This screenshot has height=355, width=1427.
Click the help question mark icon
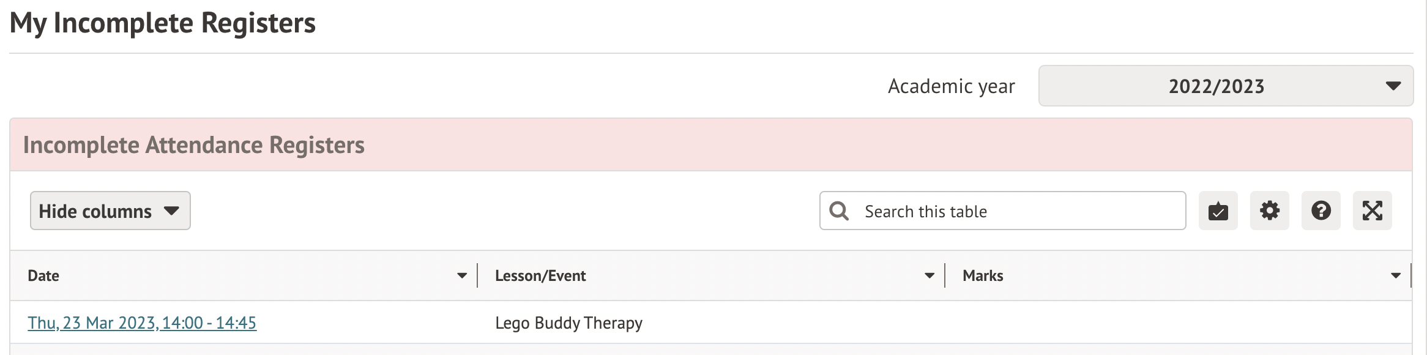(x=1321, y=211)
